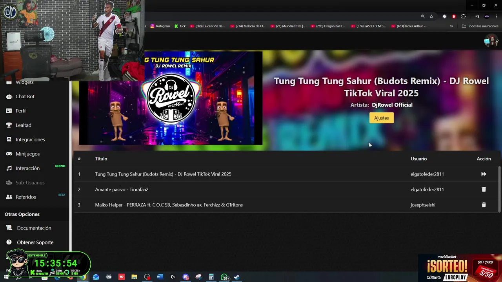
Task: Click the DJ Rowel Remix video thumbnail
Action: [171, 98]
